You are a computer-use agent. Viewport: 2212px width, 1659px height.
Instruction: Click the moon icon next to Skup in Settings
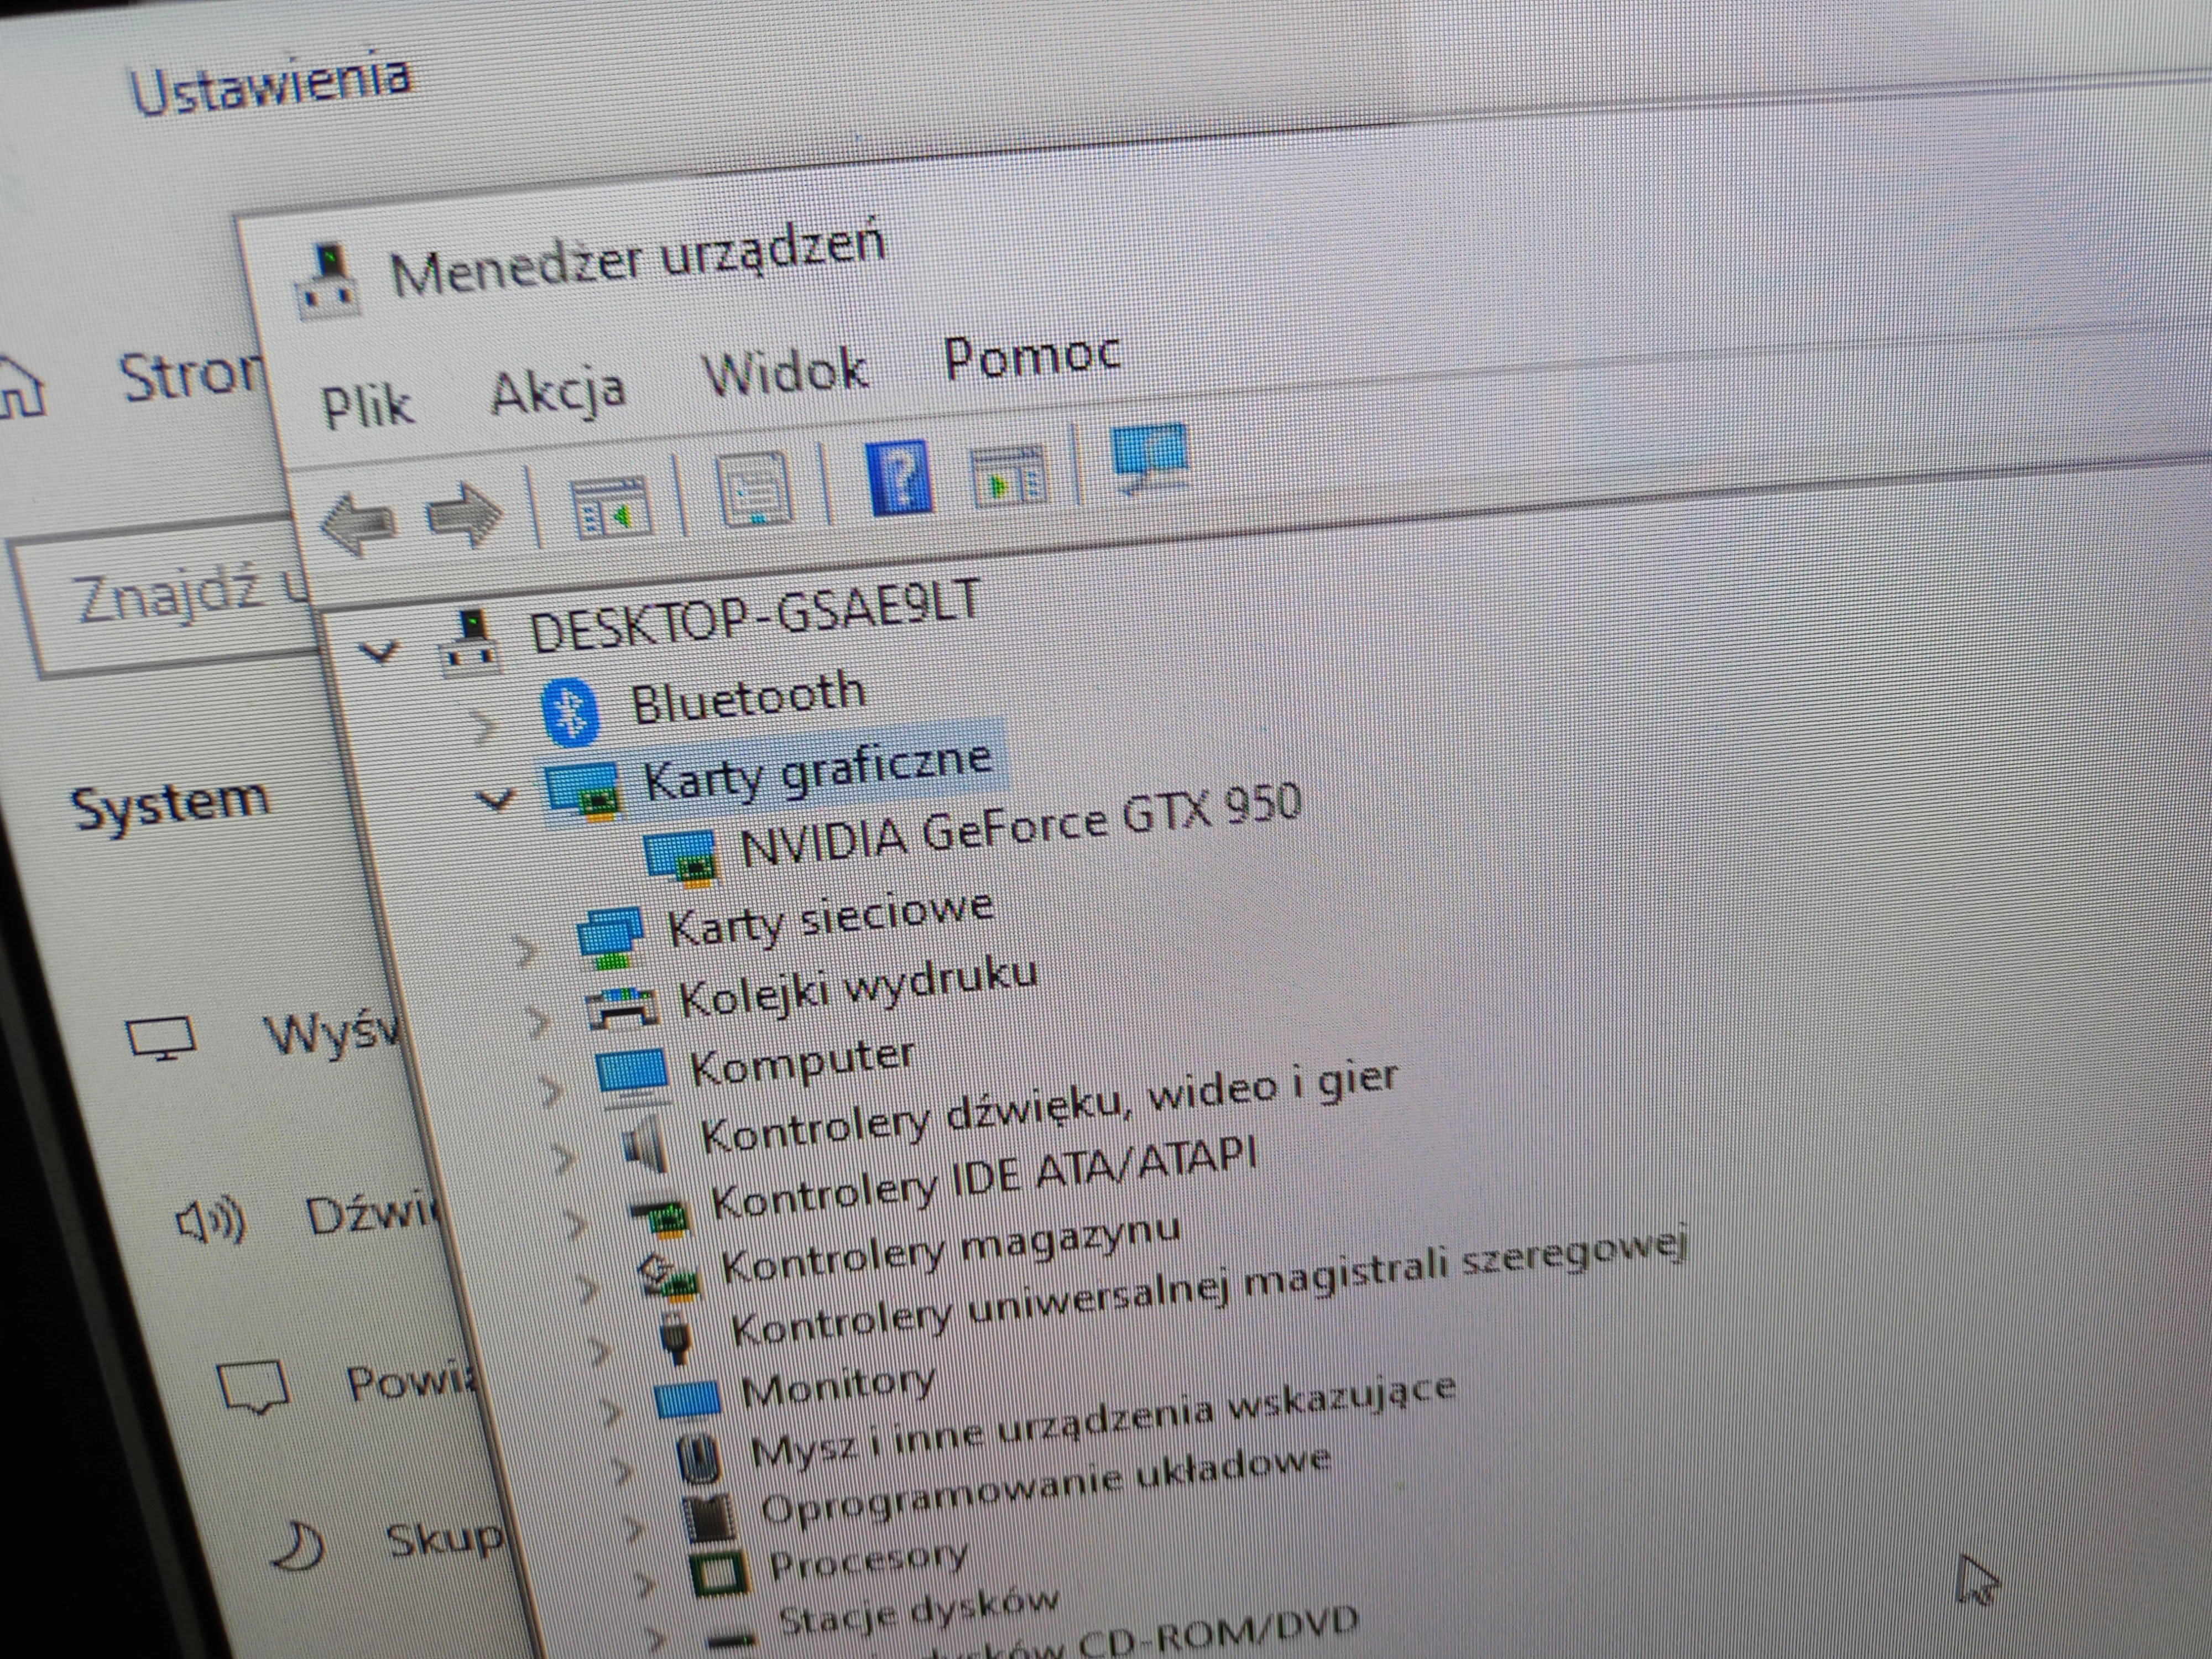300,1547
